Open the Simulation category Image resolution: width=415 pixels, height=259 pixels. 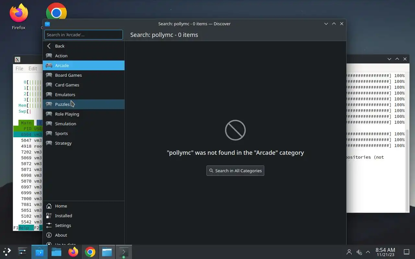pos(84,124)
